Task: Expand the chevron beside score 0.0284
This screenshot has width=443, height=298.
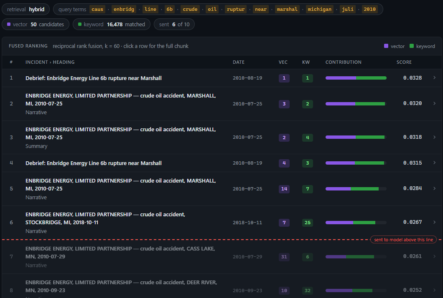Action: coord(434,188)
